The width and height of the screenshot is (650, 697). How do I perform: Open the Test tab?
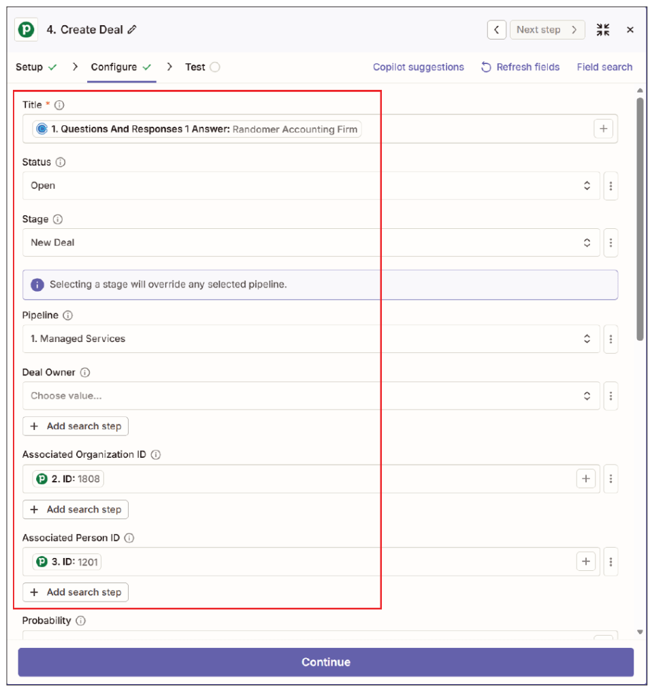click(202, 67)
